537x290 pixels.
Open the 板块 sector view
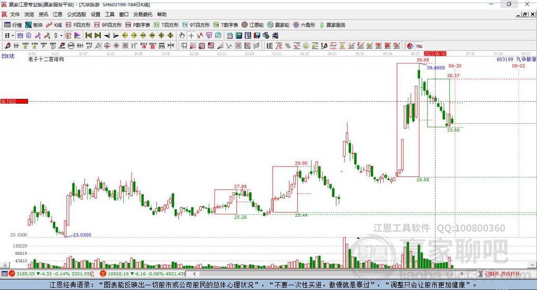point(34,25)
